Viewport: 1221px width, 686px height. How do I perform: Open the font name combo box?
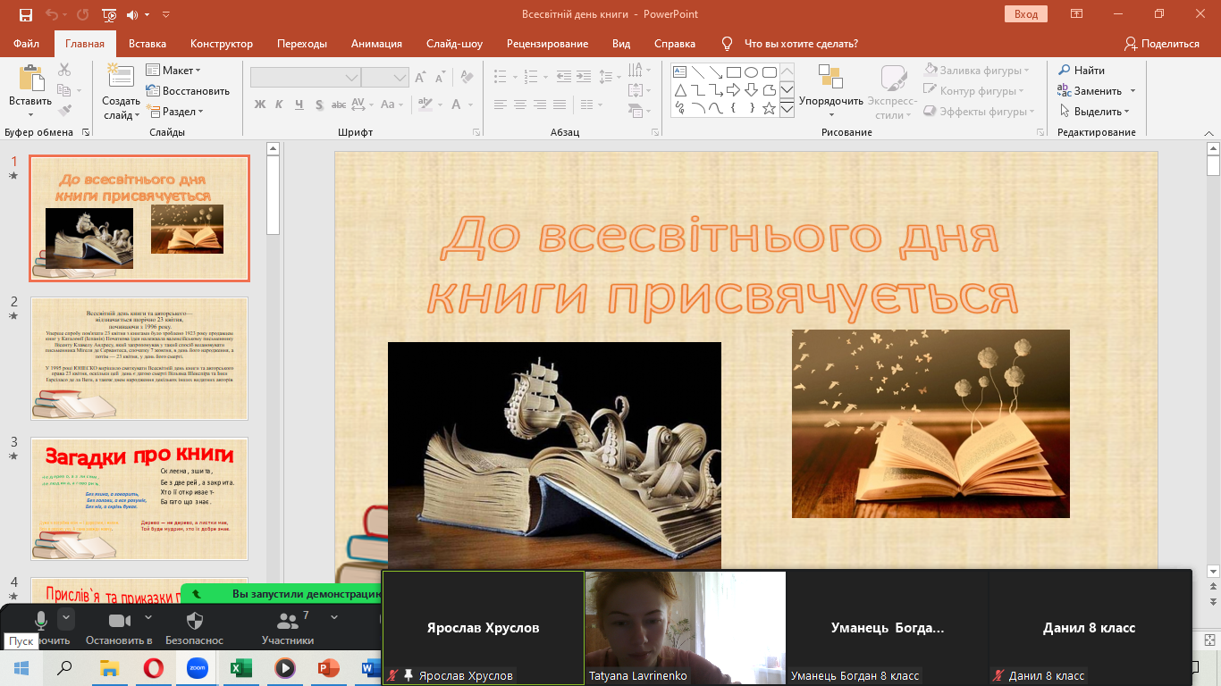(306, 78)
